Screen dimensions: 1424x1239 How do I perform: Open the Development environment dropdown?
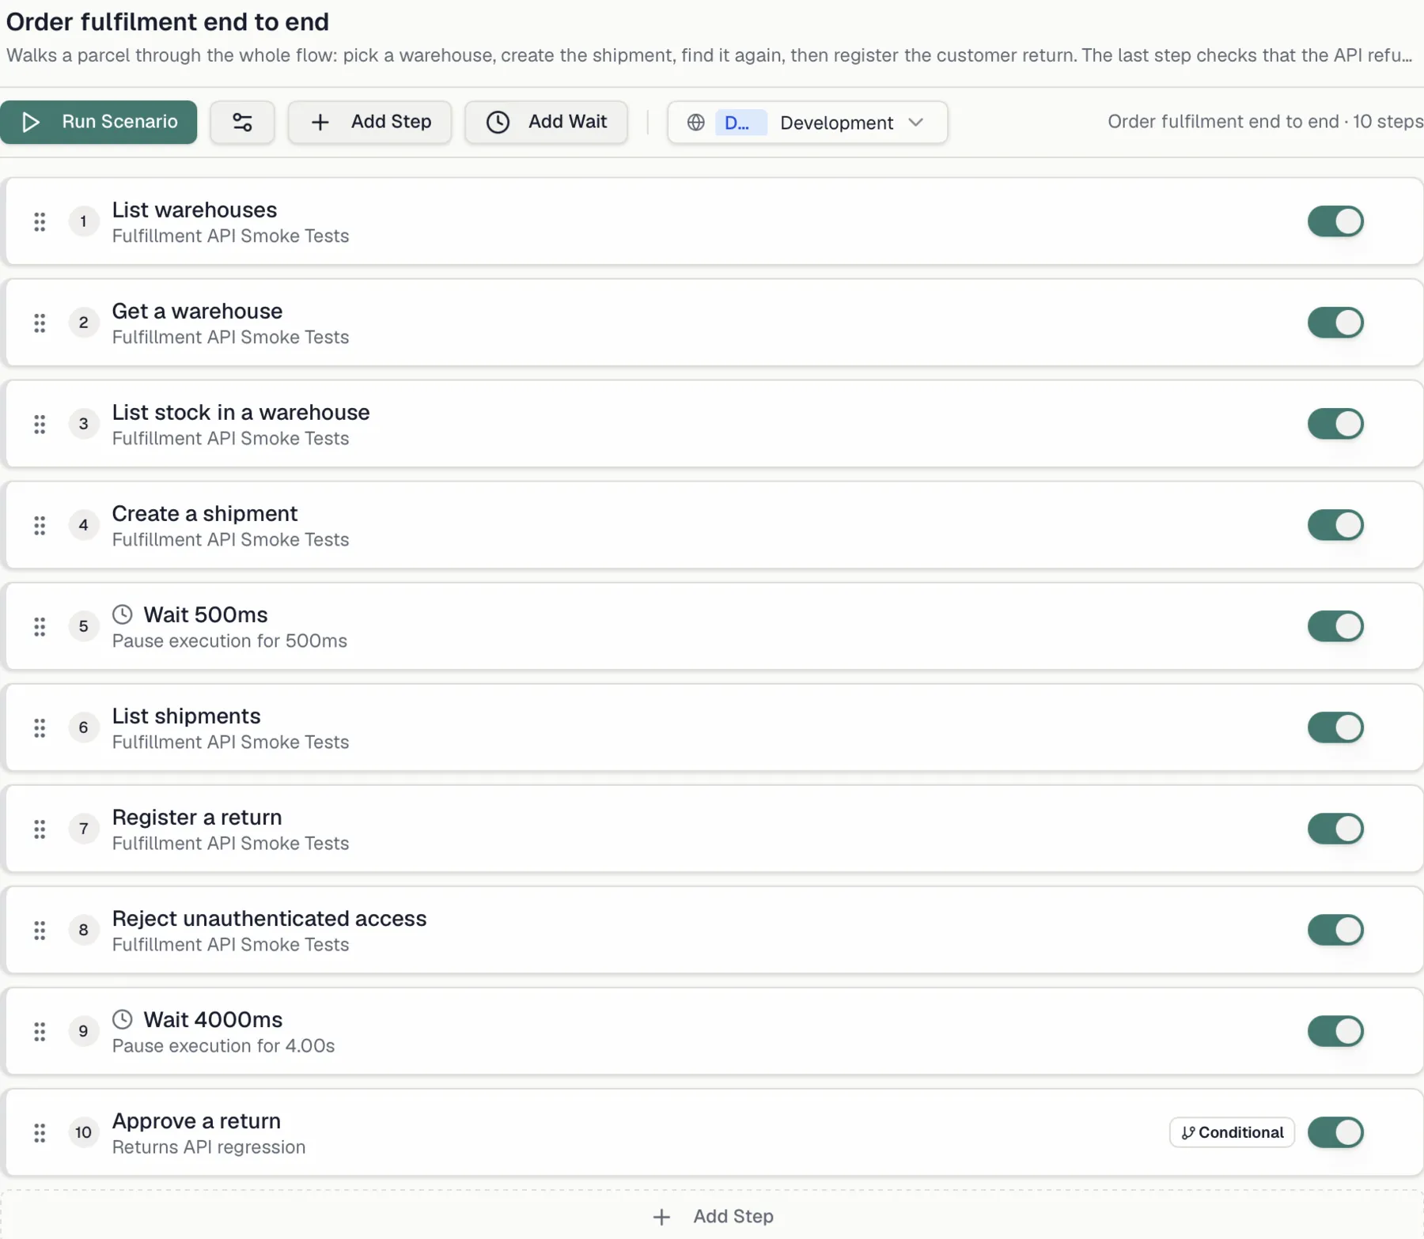[x=807, y=123]
